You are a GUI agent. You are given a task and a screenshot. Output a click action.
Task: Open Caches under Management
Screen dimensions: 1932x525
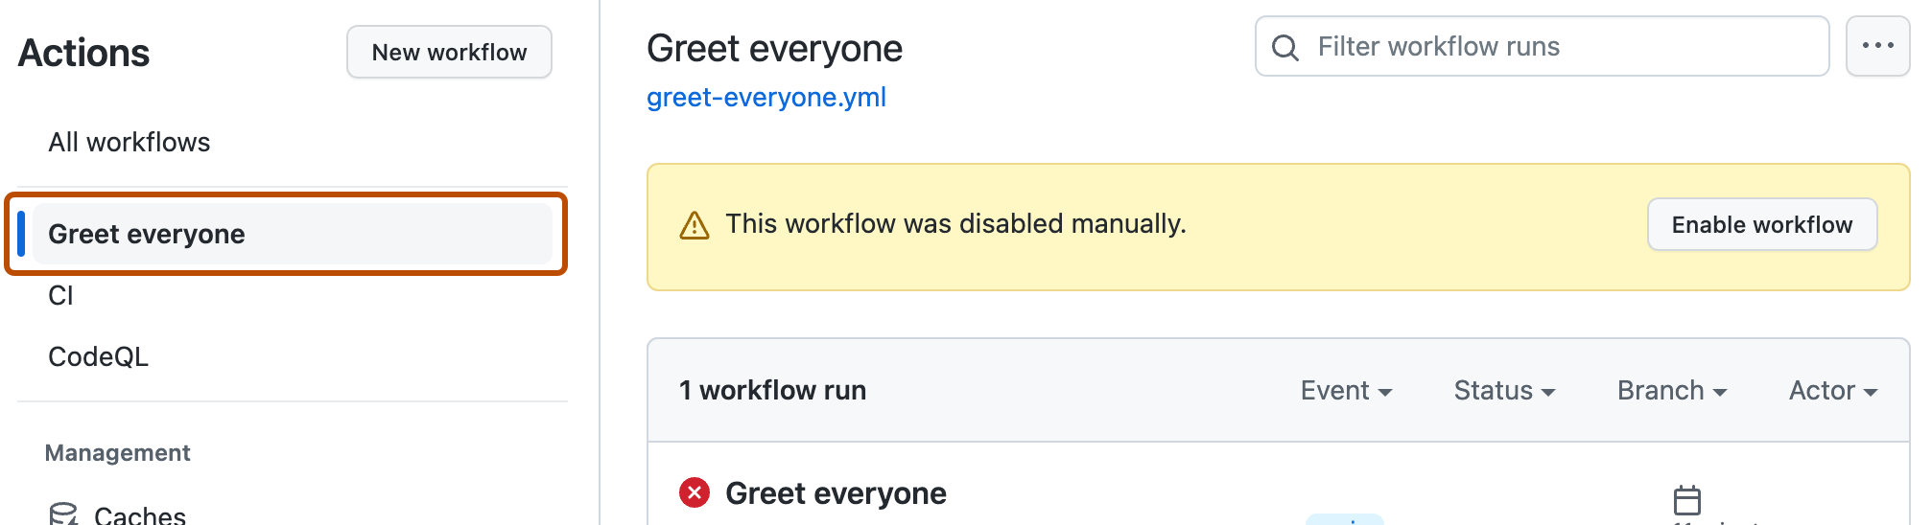[x=139, y=515]
